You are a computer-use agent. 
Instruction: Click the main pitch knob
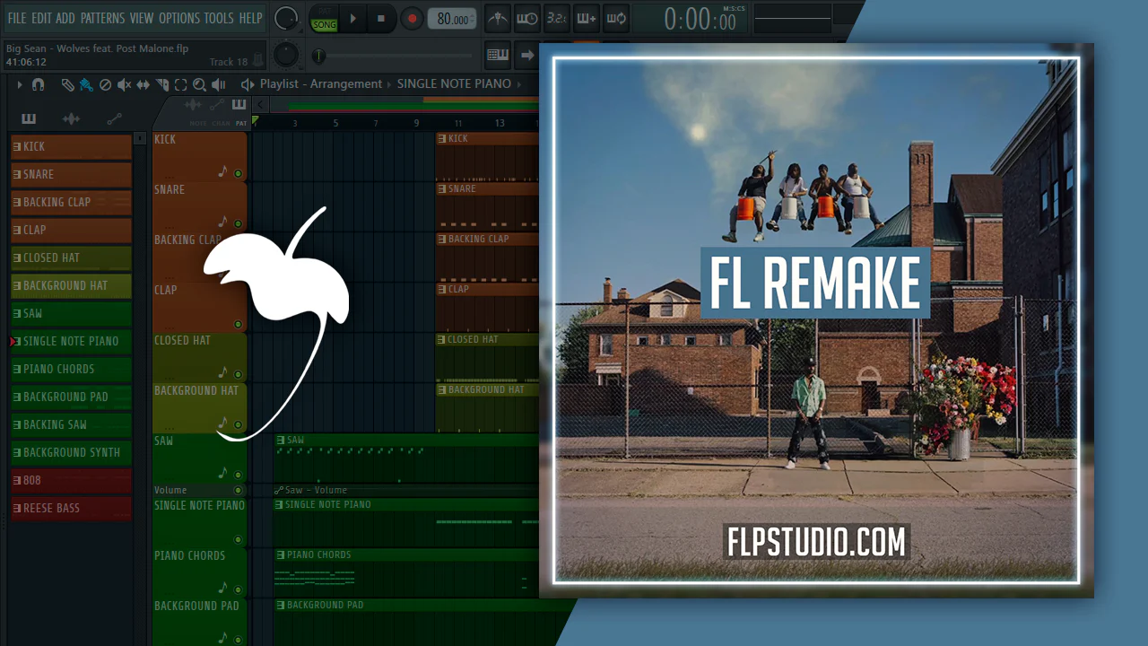pyautogui.click(x=286, y=55)
